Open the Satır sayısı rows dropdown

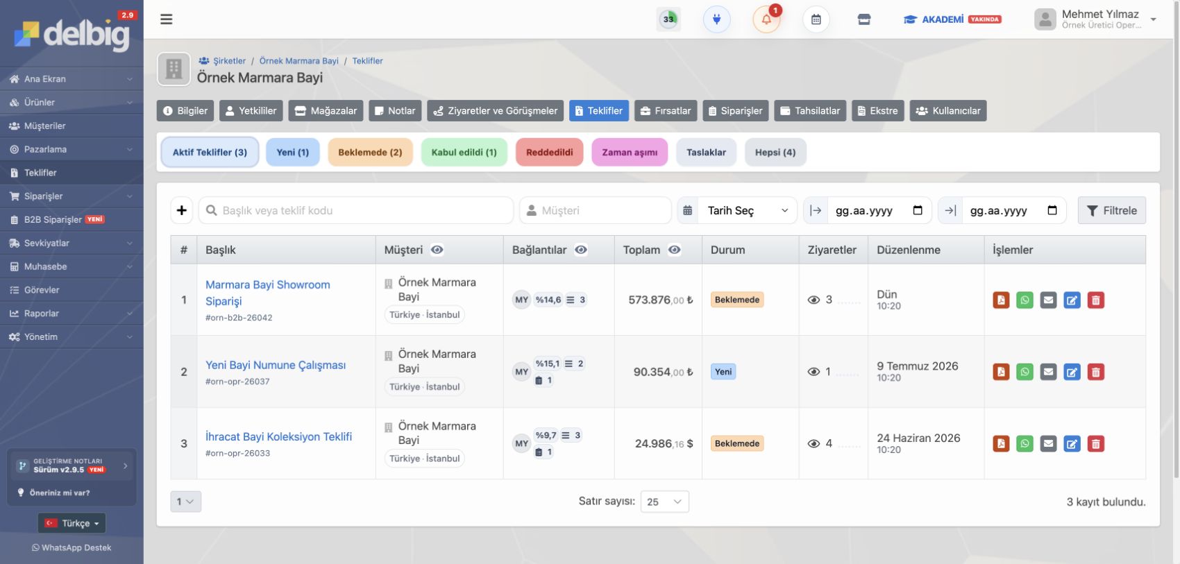[664, 502]
